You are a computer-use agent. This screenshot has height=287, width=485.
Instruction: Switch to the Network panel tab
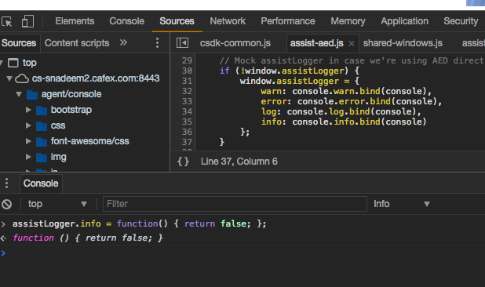coord(228,21)
